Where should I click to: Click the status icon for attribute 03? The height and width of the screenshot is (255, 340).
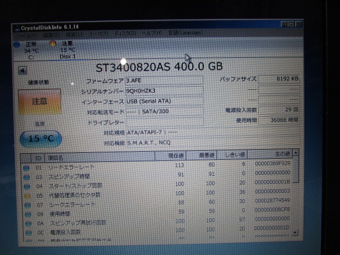(27, 177)
